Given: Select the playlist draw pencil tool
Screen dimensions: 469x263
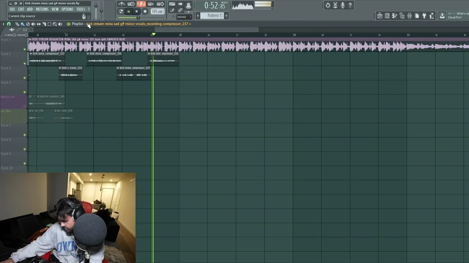Looking at the screenshot, I should coord(17,24).
